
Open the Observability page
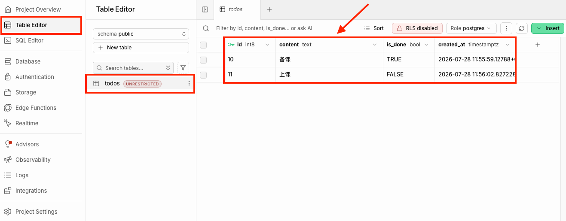[x=33, y=160]
